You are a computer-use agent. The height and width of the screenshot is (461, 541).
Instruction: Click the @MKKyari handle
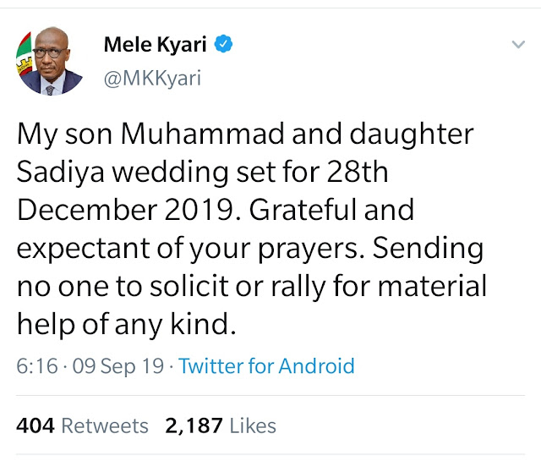152,80
